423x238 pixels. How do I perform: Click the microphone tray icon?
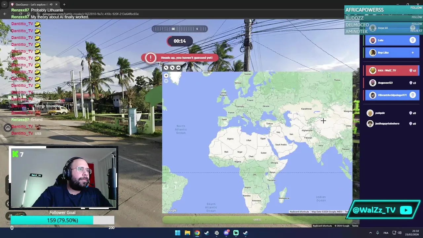pos(377,233)
